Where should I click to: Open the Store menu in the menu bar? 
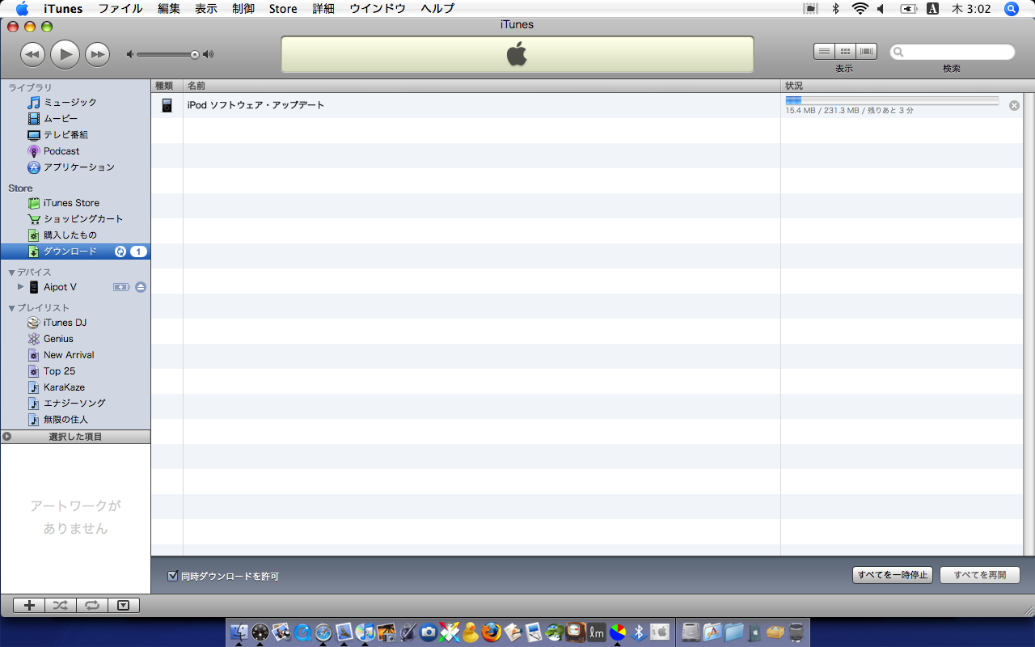coord(283,9)
